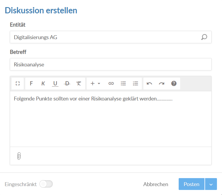Click the Entität label

click(18, 25)
